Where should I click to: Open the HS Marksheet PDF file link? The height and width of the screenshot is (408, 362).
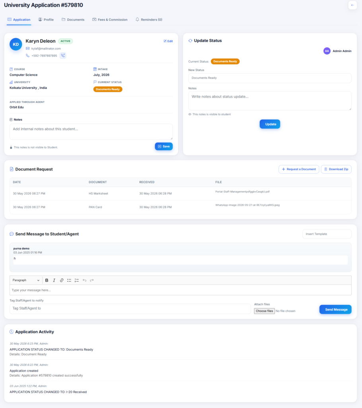point(242,192)
